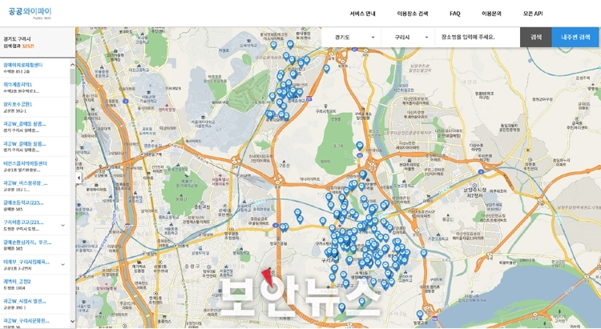Collapse the sidebar with the left arrow handle
The height and width of the screenshot is (329, 601).
pos(79,178)
